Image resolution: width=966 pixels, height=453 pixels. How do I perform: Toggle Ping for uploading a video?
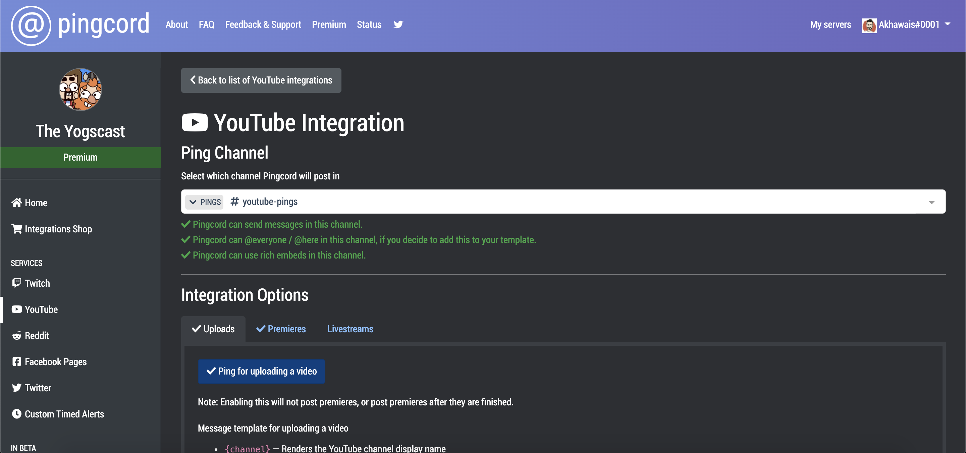(x=261, y=371)
